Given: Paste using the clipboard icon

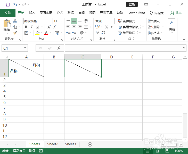Looking at the screenshot, I should pos(7,24).
